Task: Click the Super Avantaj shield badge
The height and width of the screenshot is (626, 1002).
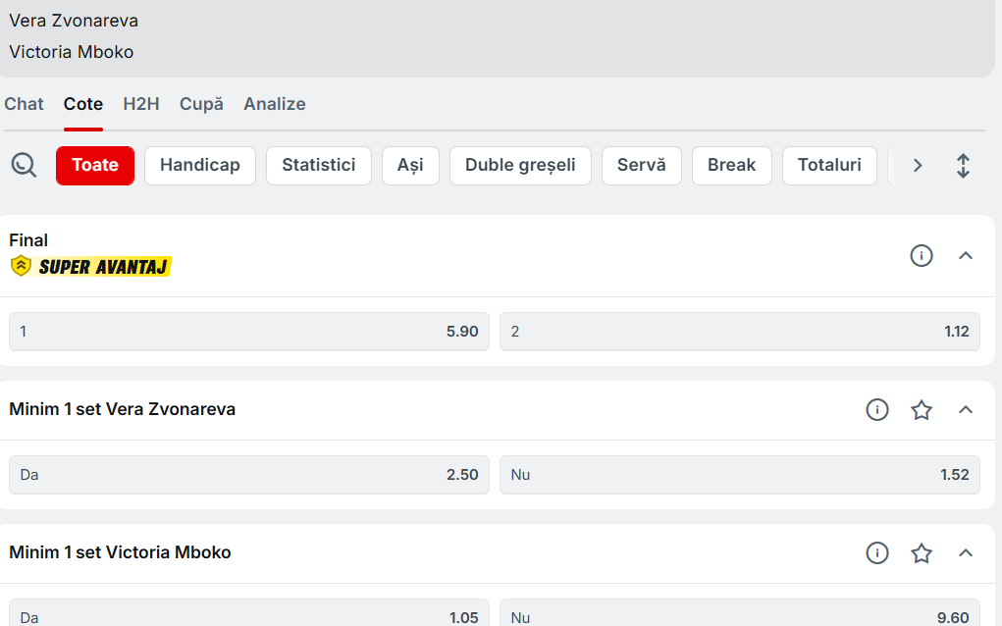Action: pyautogui.click(x=21, y=266)
